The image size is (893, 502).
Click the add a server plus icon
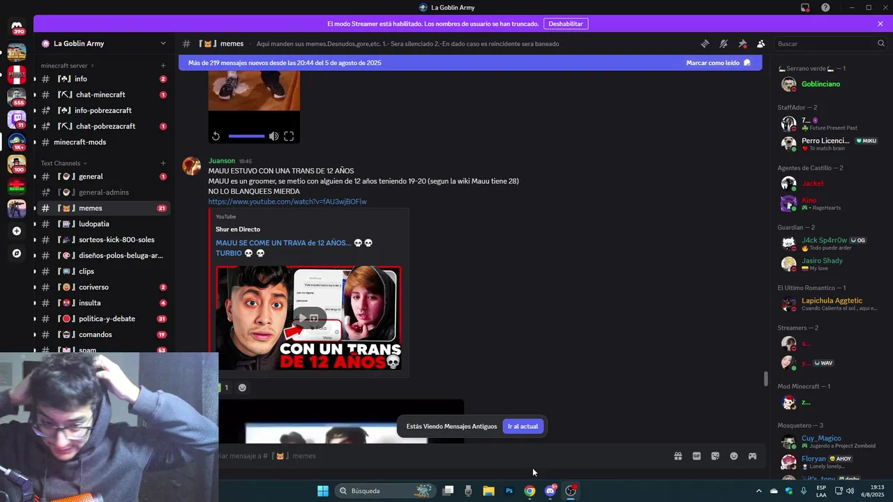(17, 231)
